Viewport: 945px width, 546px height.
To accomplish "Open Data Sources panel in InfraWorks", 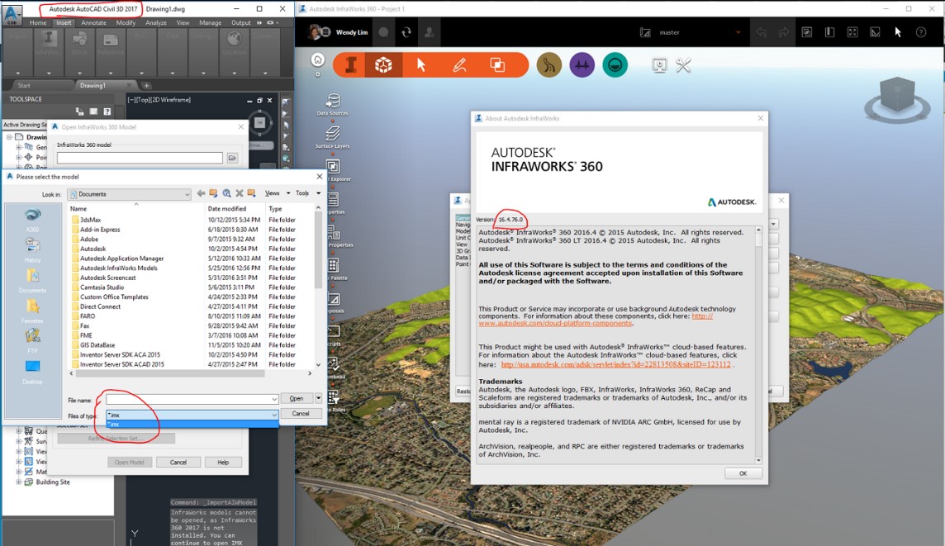I will (333, 104).
